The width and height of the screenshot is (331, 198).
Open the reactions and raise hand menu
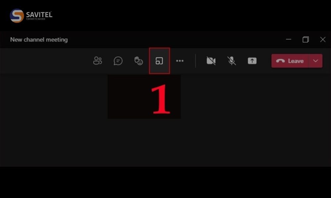point(138,61)
